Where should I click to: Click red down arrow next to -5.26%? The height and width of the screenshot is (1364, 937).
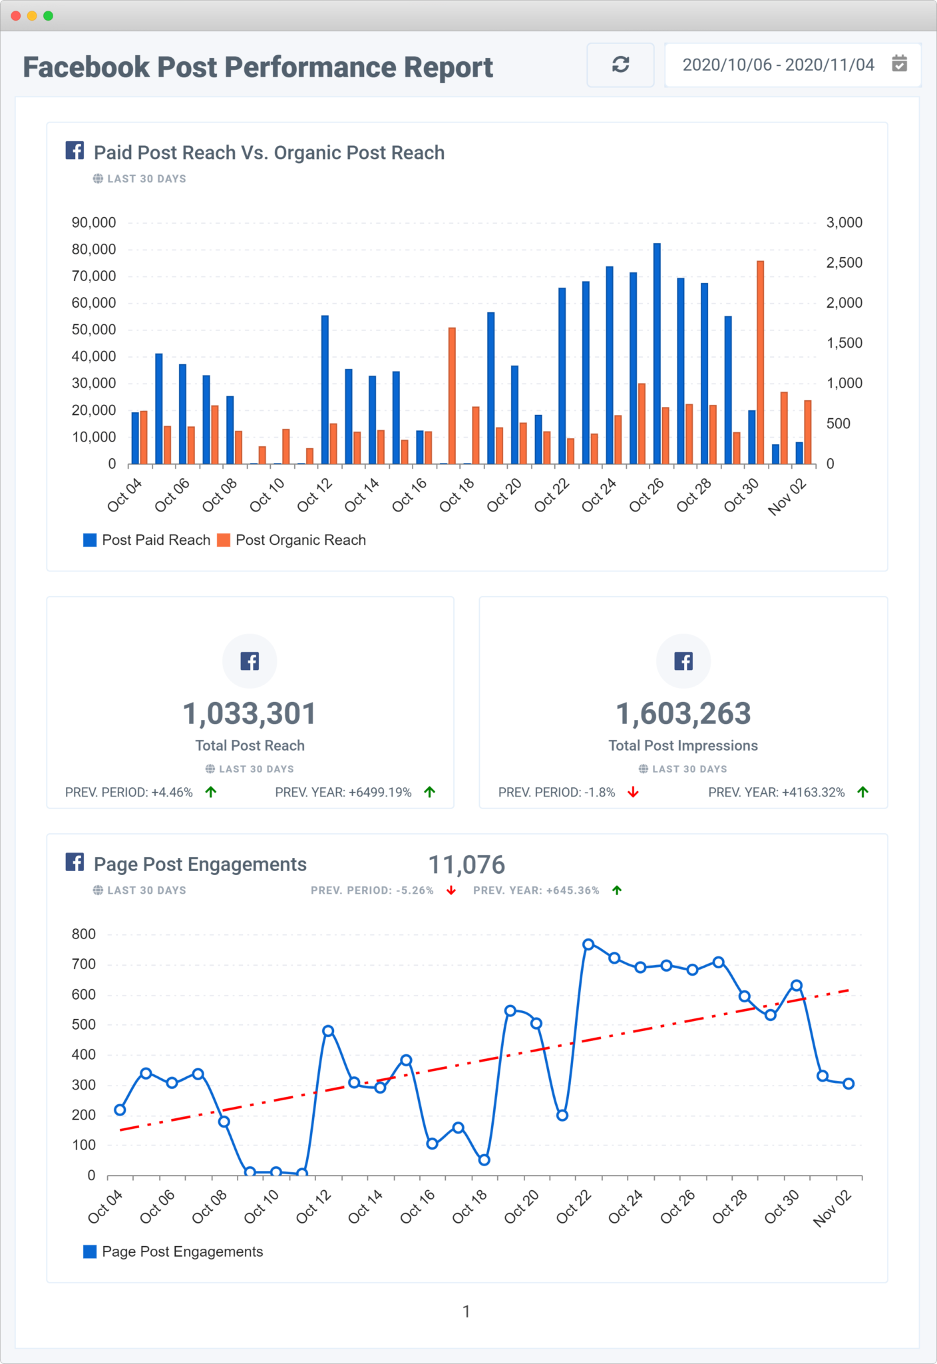[x=451, y=890]
